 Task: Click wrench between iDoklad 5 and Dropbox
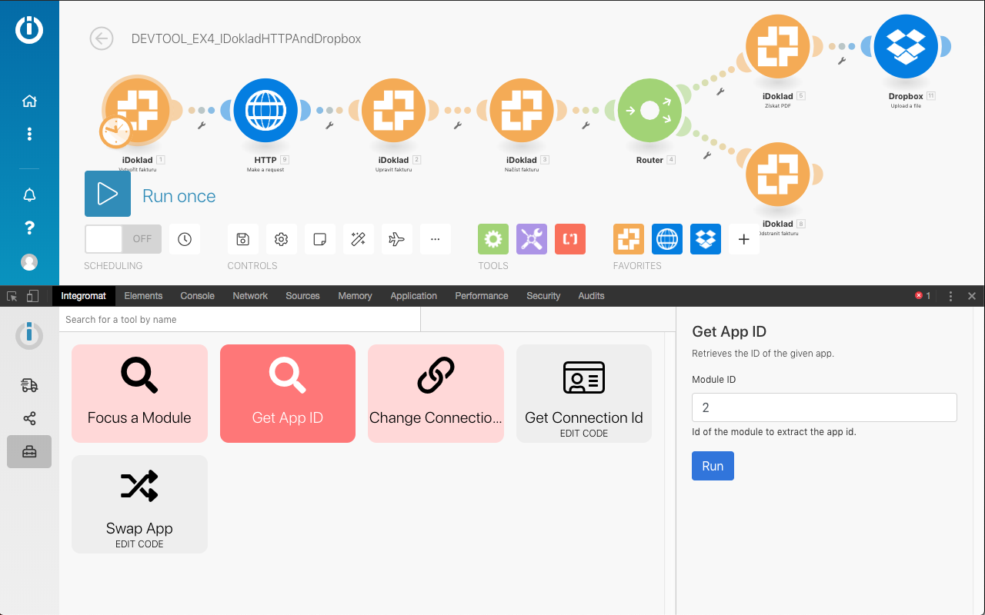tap(842, 61)
